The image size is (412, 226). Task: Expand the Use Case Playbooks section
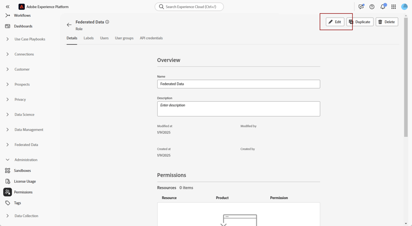8,39
